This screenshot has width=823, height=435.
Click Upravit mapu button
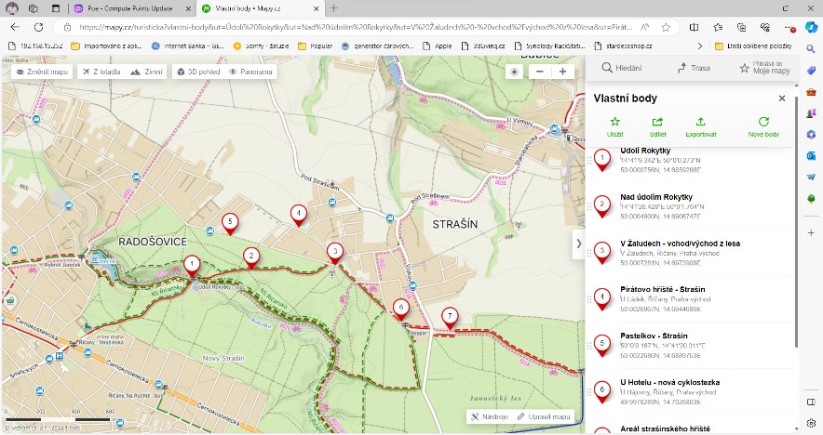(x=544, y=416)
